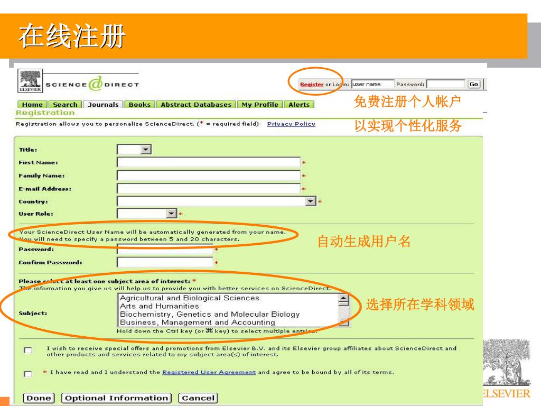The image size is (541, 406).
Task: Click the Done button
Action: (x=39, y=398)
